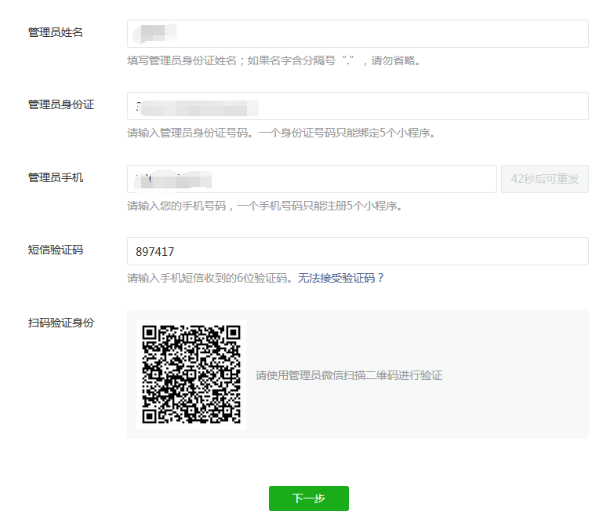Click the 管理员身份证 label text
Viewport: 603px width, 522px height.
tap(61, 104)
